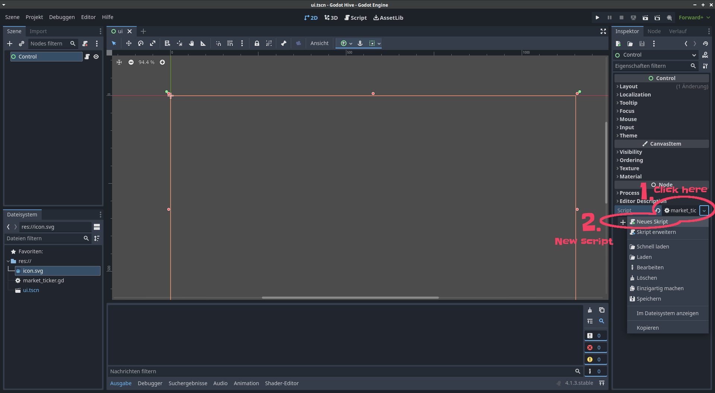Expand the Localization section
Screen dimensions: 715x393
(x=662, y=95)
